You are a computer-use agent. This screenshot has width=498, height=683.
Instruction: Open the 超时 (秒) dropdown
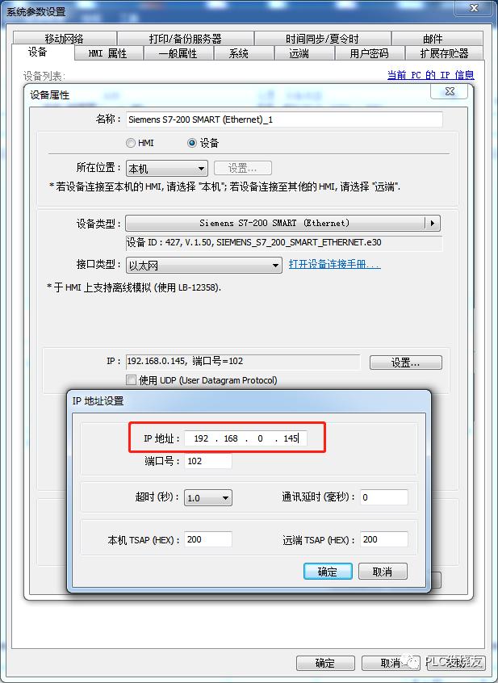point(208,497)
